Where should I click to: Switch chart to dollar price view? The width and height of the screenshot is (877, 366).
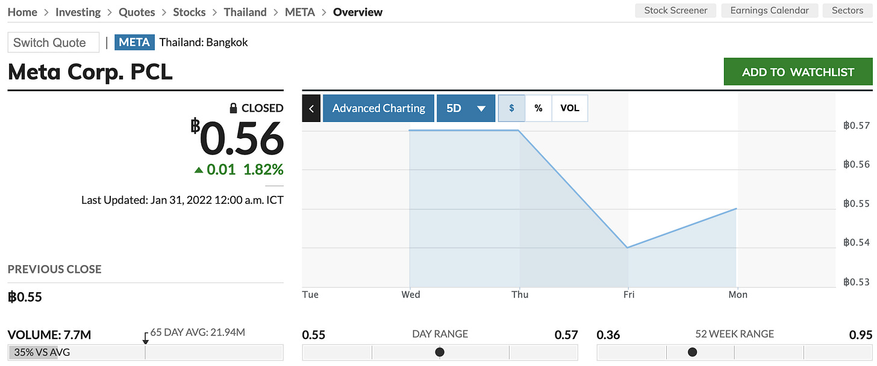(511, 108)
